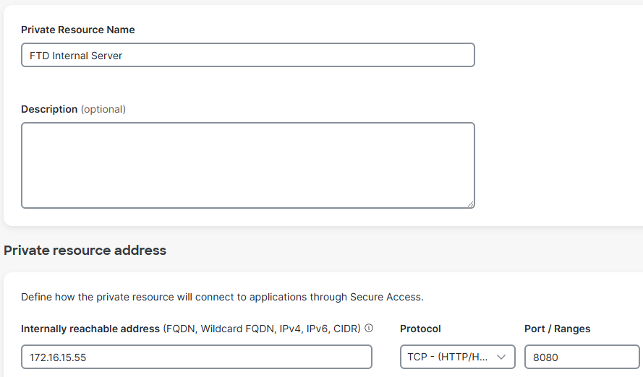Click the "Protocol" column label

click(420, 329)
